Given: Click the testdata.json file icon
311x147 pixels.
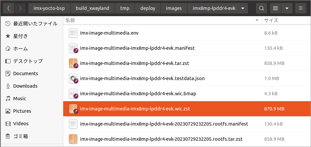Looking at the screenshot, I should point(73,78).
